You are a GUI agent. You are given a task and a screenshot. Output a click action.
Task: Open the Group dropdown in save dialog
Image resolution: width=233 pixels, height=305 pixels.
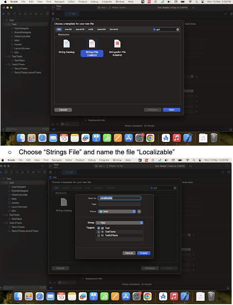pos(119,223)
